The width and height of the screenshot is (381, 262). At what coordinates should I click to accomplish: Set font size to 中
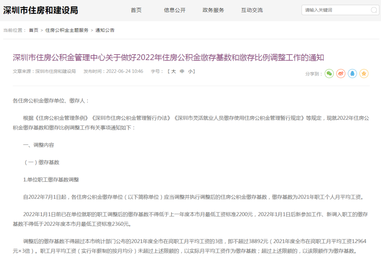tap(182, 71)
